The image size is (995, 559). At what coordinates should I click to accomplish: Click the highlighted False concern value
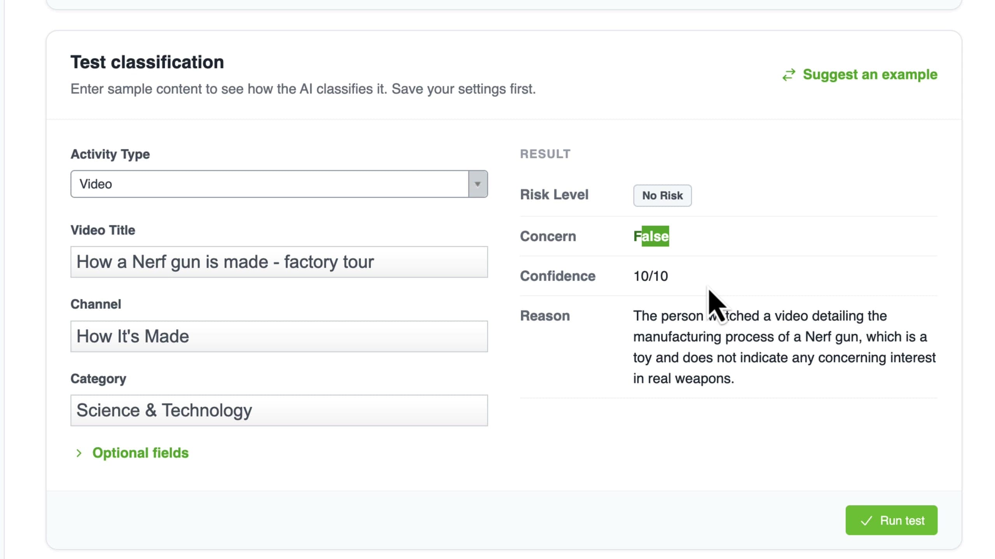pyautogui.click(x=651, y=236)
